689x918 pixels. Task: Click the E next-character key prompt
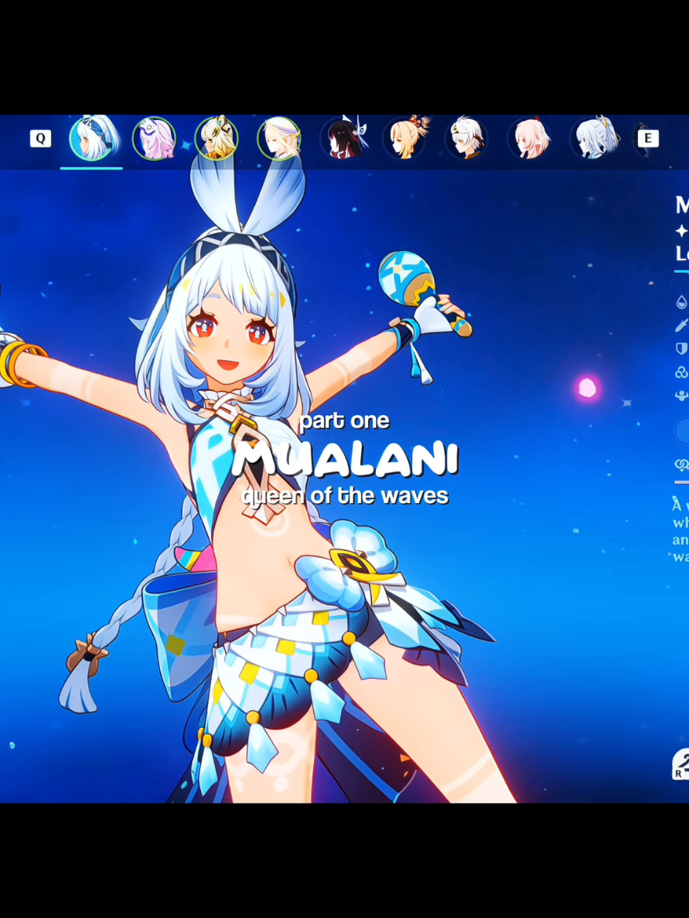[647, 139]
